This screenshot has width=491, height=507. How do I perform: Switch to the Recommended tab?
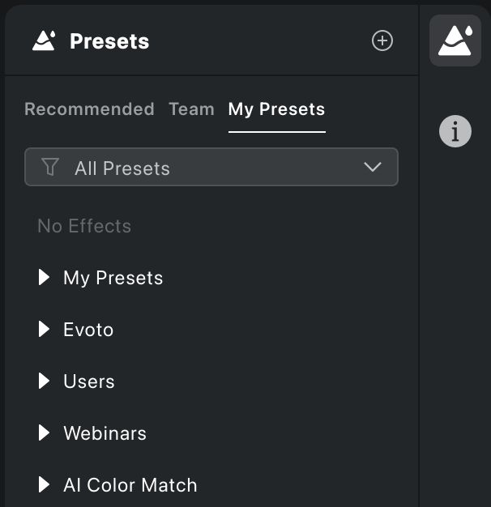(x=89, y=109)
